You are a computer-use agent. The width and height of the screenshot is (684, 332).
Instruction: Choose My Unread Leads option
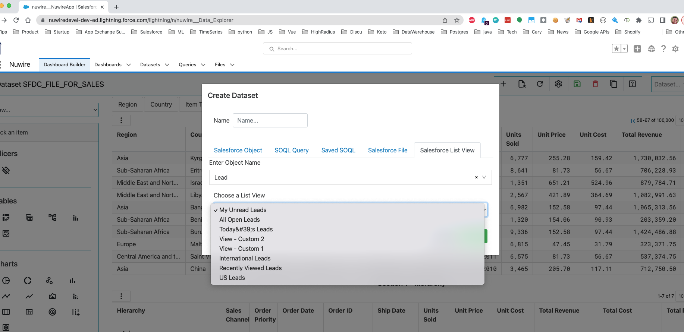click(347, 210)
